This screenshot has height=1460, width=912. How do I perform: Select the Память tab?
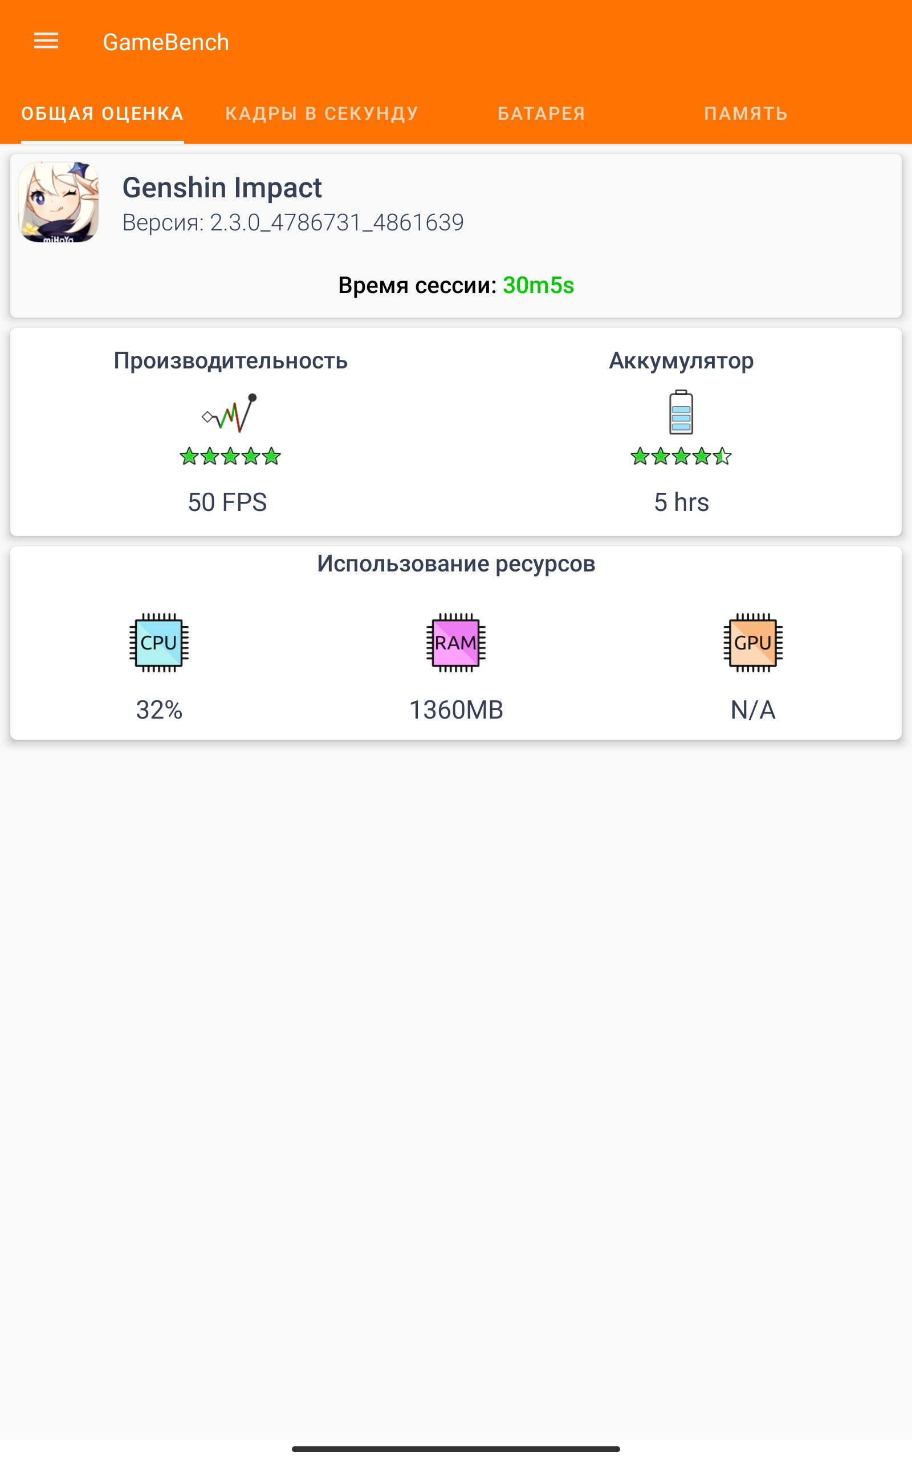pyautogui.click(x=746, y=113)
